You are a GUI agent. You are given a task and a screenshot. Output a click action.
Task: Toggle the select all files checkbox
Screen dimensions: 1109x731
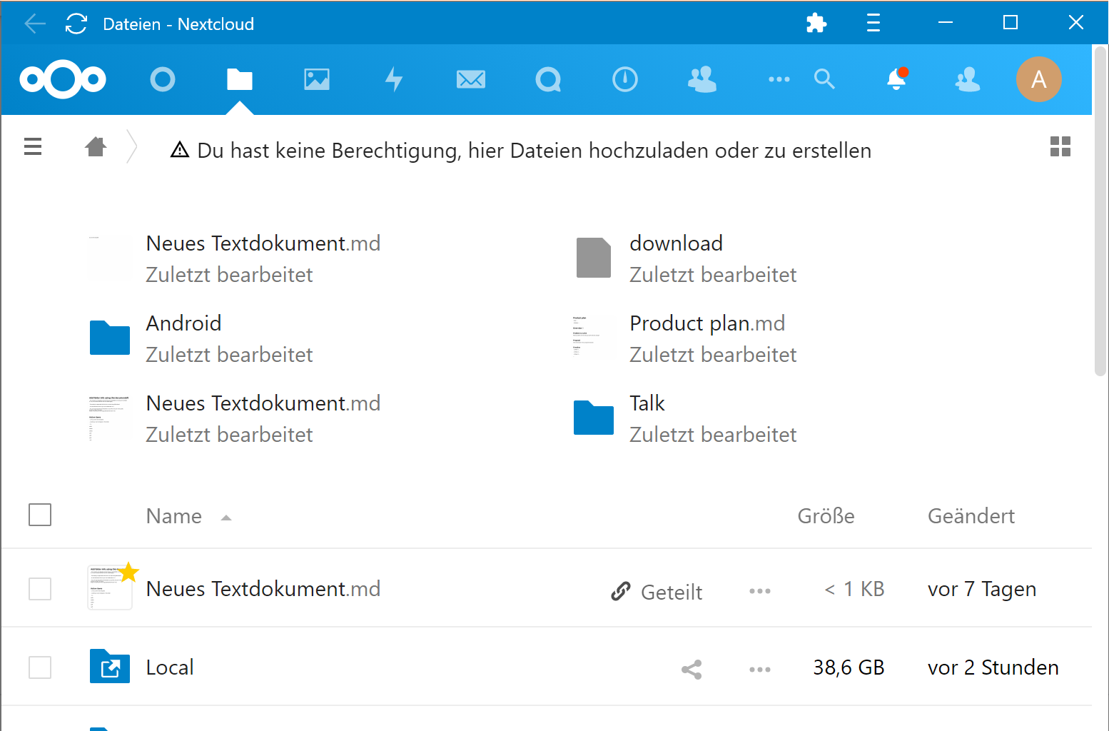40,515
